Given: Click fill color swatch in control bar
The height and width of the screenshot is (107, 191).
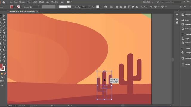Looking at the screenshot, I should (x=12, y=7).
